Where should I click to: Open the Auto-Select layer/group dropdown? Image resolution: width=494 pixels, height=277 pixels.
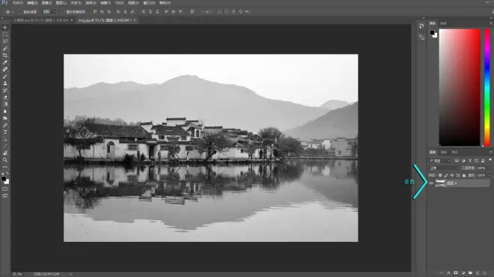[49, 12]
